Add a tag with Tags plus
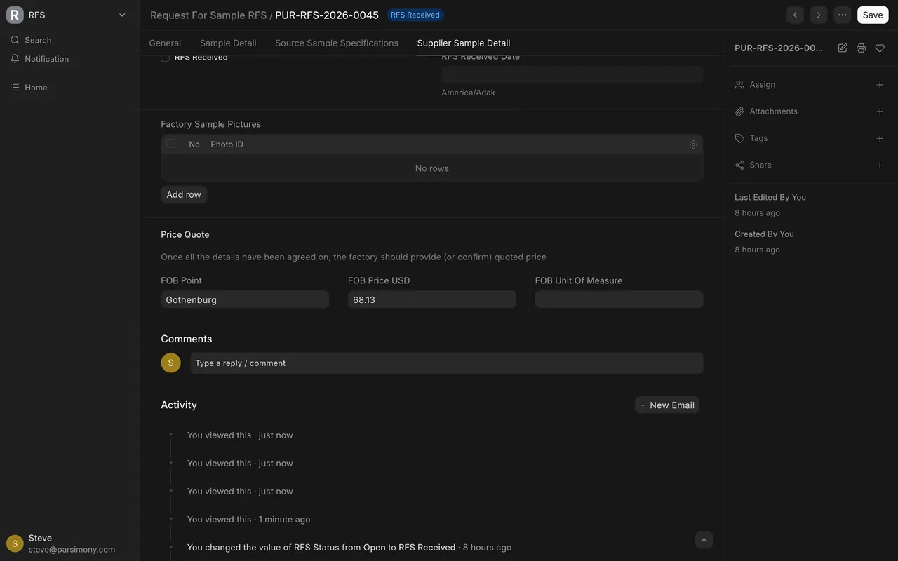898x561 pixels. [x=880, y=138]
